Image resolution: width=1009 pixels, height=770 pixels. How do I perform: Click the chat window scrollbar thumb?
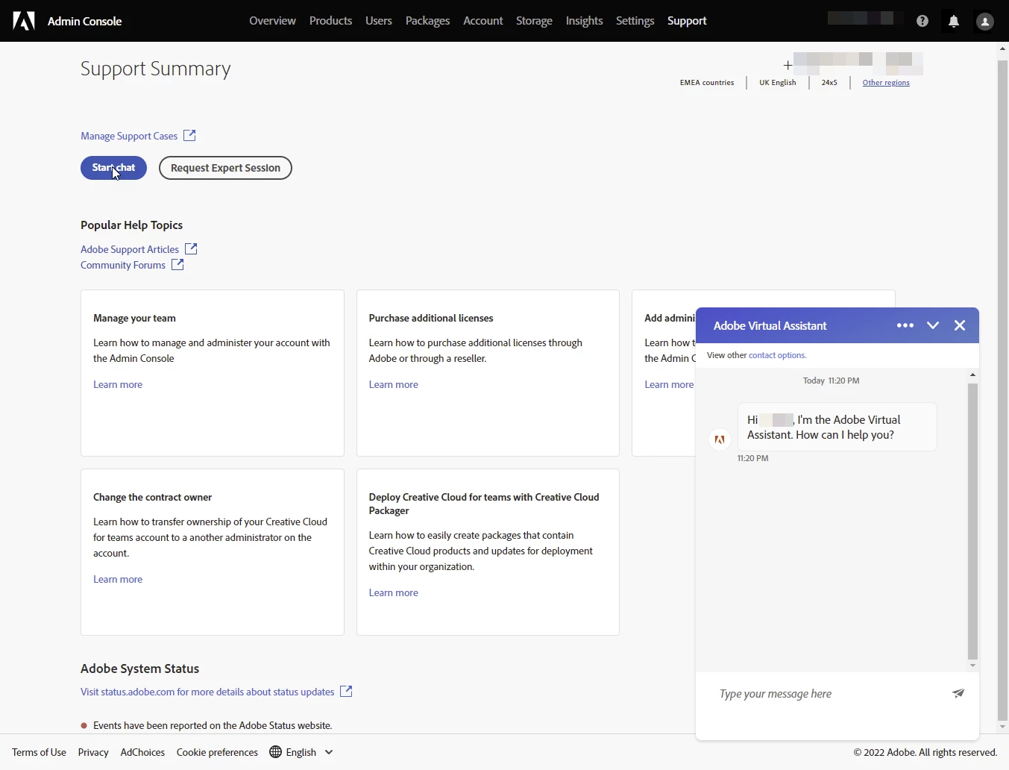972,522
